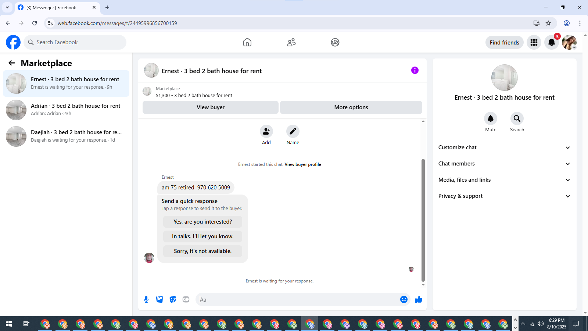The image size is (588, 331).
Task: Click the View buyer button
Action: [x=211, y=107]
